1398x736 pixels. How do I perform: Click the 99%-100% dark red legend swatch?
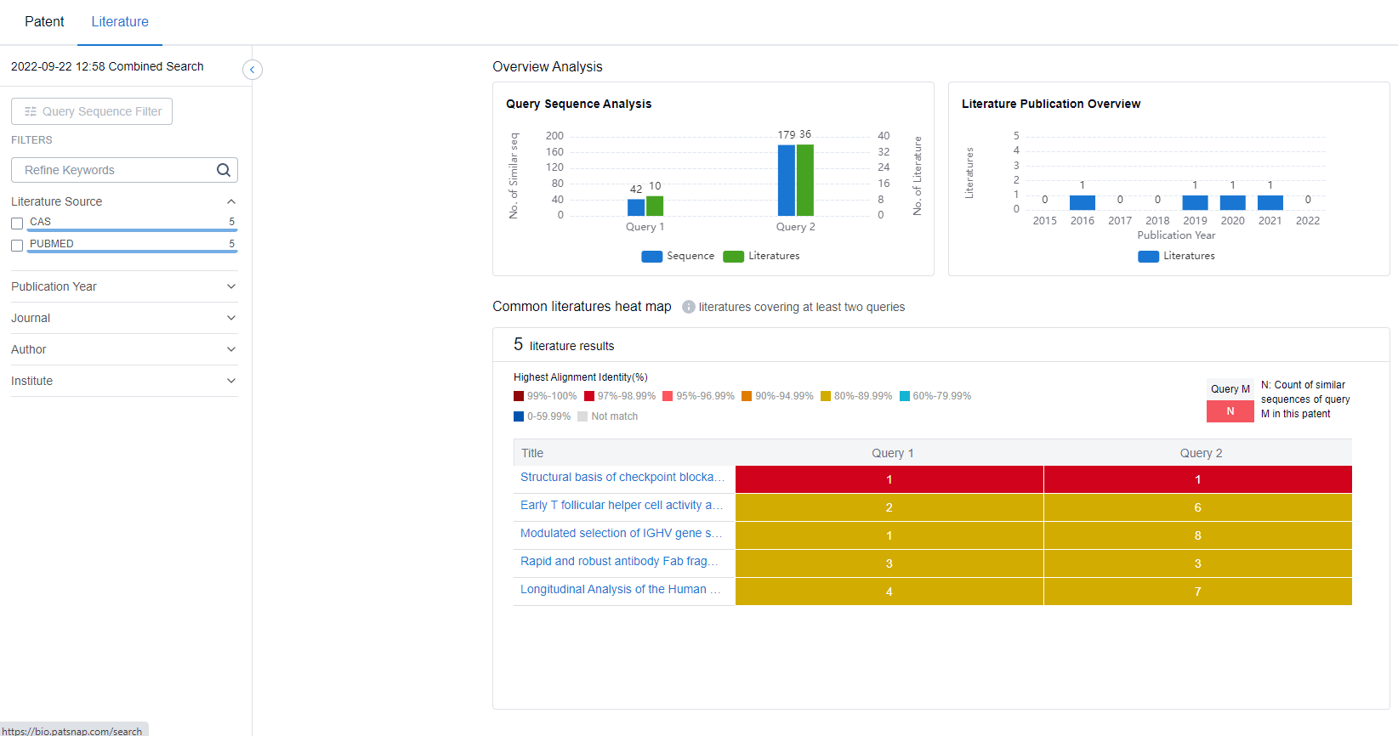519,396
